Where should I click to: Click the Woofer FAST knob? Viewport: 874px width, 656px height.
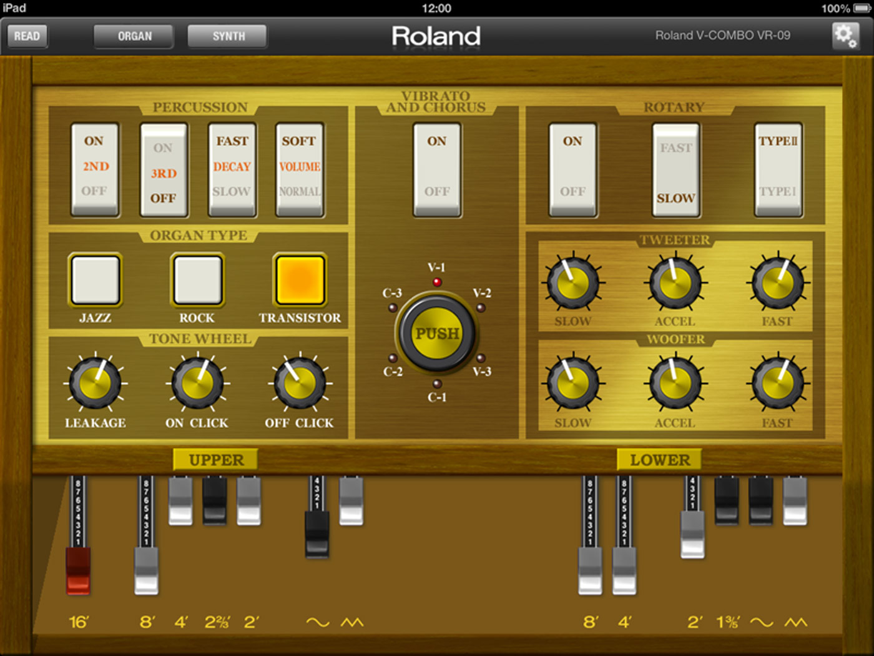point(778,383)
